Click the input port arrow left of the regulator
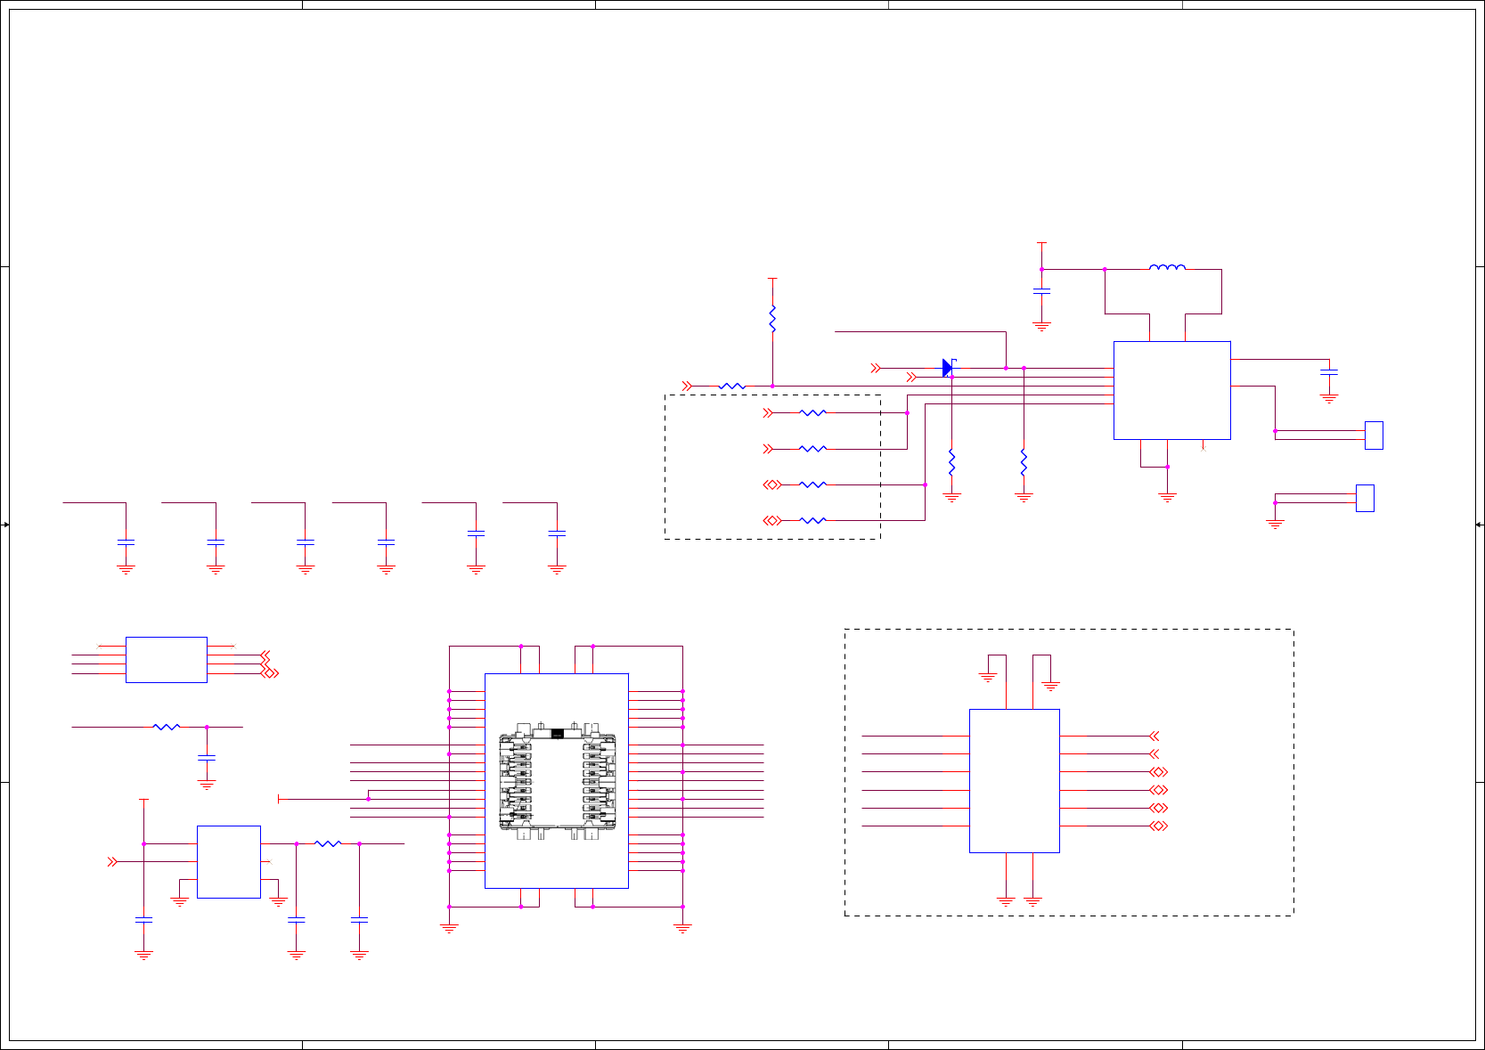The width and height of the screenshot is (1485, 1050). (x=112, y=861)
